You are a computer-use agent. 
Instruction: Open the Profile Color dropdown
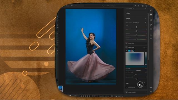132,8
